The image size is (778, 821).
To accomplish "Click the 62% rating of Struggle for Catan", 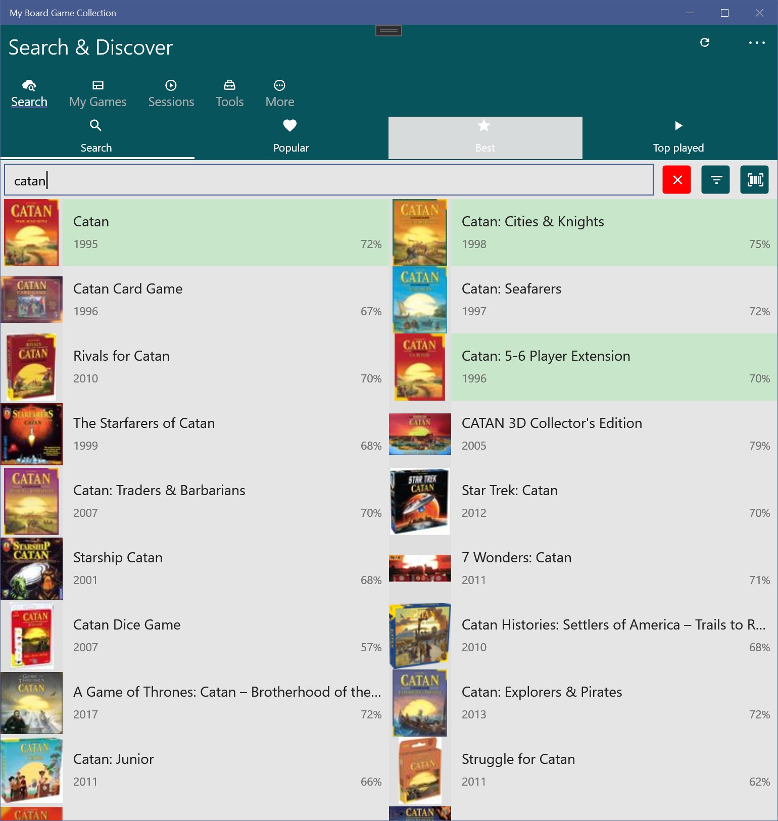I will click(x=759, y=782).
